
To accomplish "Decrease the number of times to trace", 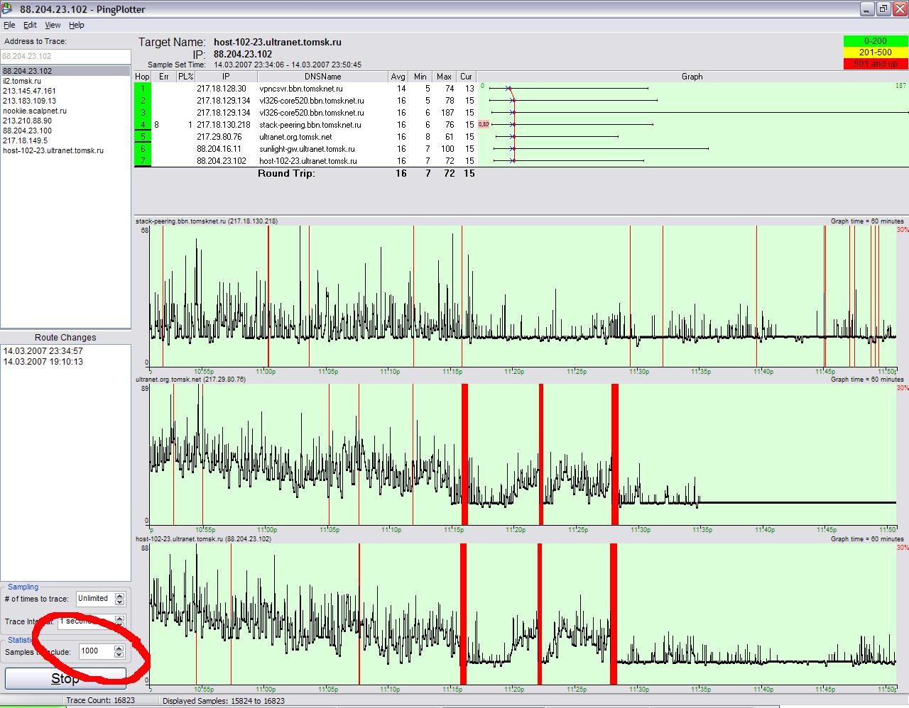I will [119, 602].
